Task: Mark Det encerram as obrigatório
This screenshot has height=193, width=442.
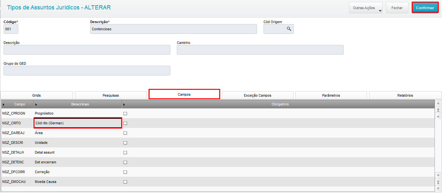Action: (125, 162)
